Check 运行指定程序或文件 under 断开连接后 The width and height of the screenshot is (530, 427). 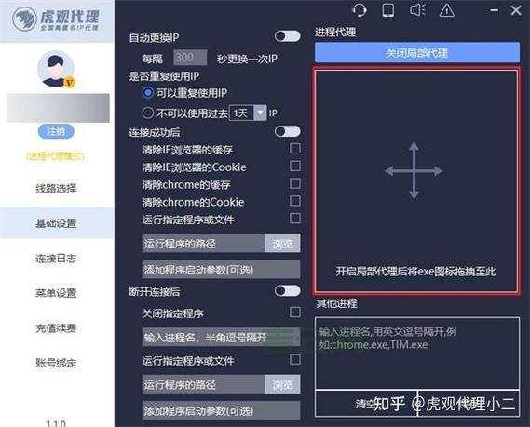click(295, 359)
